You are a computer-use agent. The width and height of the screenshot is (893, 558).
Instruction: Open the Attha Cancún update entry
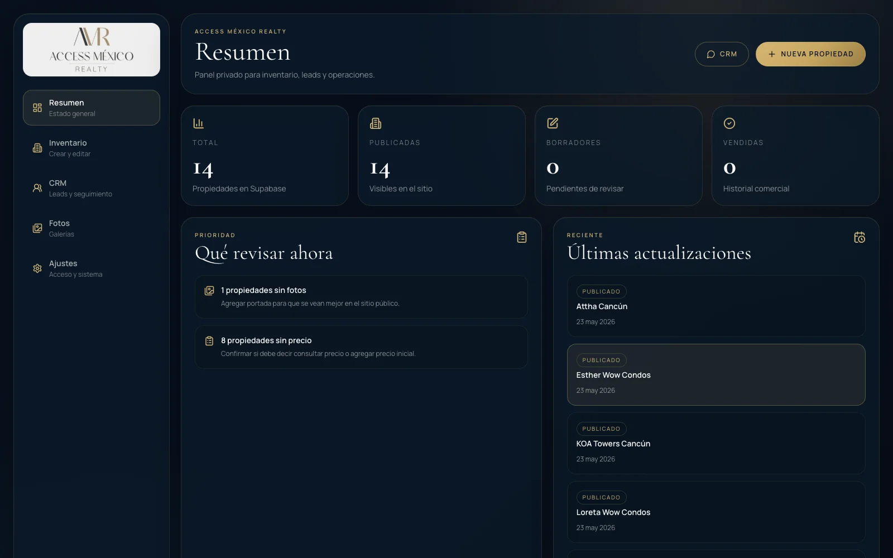coord(716,306)
